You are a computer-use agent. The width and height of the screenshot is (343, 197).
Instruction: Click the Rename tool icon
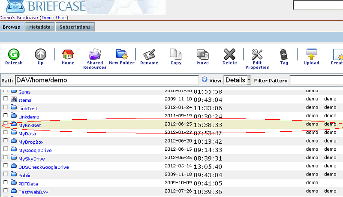pyautogui.click(x=149, y=55)
